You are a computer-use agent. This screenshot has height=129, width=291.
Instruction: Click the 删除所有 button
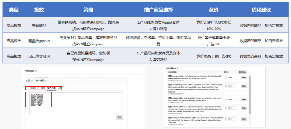tap(242, 72)
